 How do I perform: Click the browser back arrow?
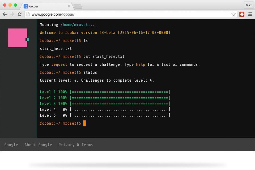(x=5, y=14)
